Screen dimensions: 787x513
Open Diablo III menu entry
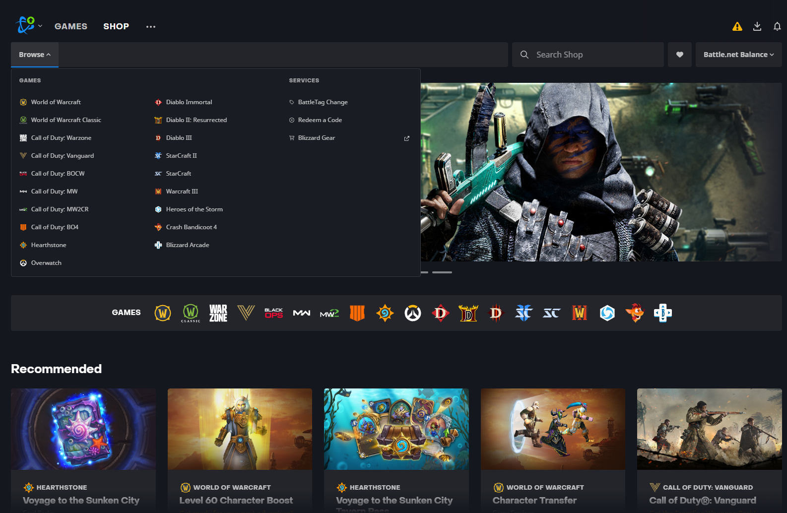[x=173, y=138]
